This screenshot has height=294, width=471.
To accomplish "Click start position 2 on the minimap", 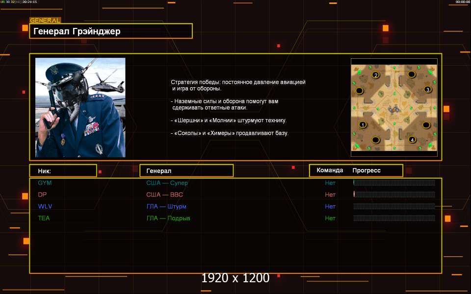I will pyautogui.click(x=376, y=75).
